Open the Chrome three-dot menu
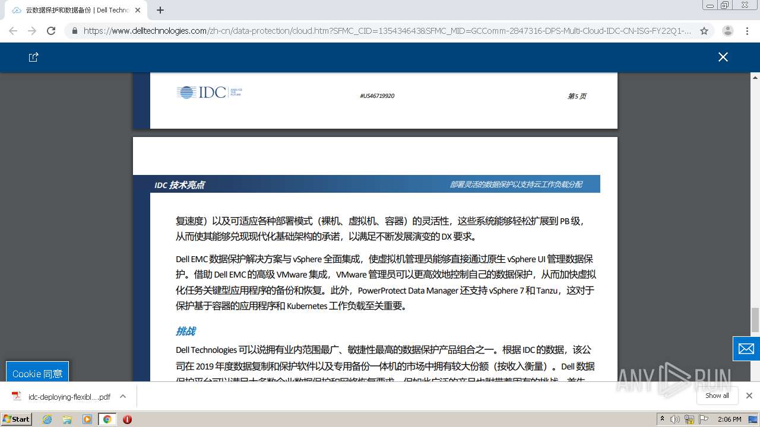 [x=748, y=31]
